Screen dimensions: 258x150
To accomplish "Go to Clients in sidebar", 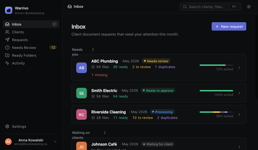I will [31, 32].
